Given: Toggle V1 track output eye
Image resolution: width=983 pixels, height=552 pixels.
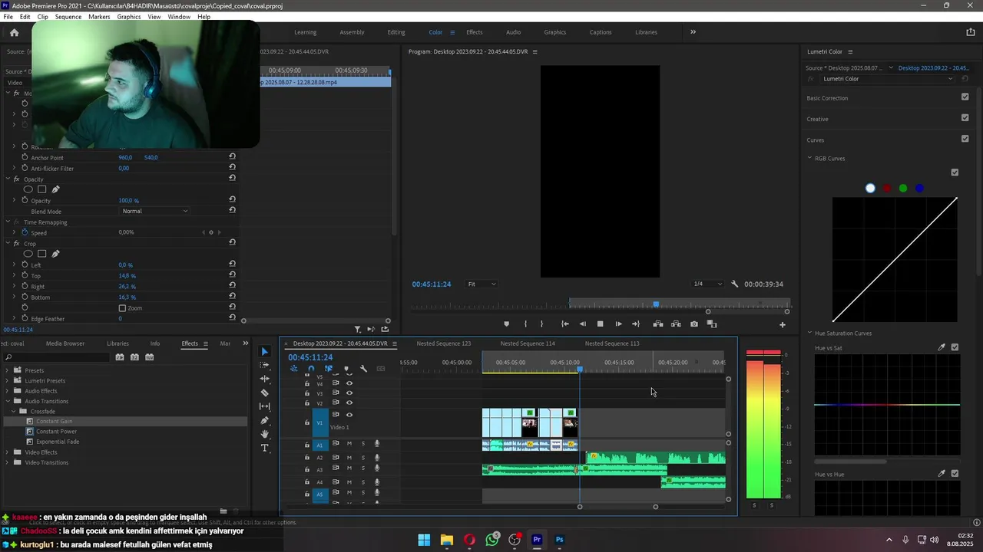Looking at the screenshot, I should click(349, 415).
